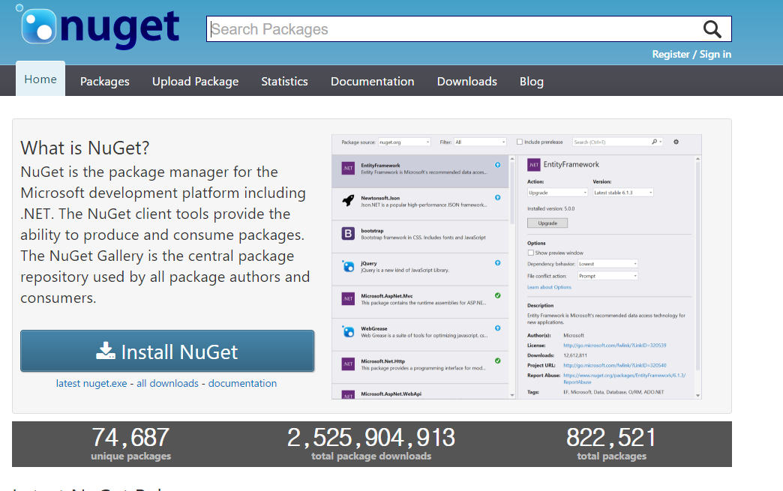Screen dimensions: 783x491
Task: Click the update arrow beside WebGrease
Action: pyautogui.click(x=498, y=328)
